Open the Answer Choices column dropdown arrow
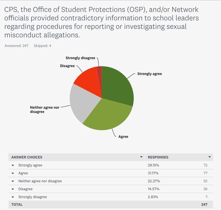Image resolution: width=221 pixels, height=210 pixels. [141, 157]
